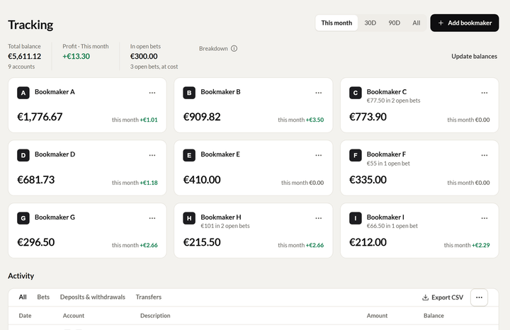Viewport: 510px width, 330px height.
Task: Show All activity tab
Action: pos(23,297)
